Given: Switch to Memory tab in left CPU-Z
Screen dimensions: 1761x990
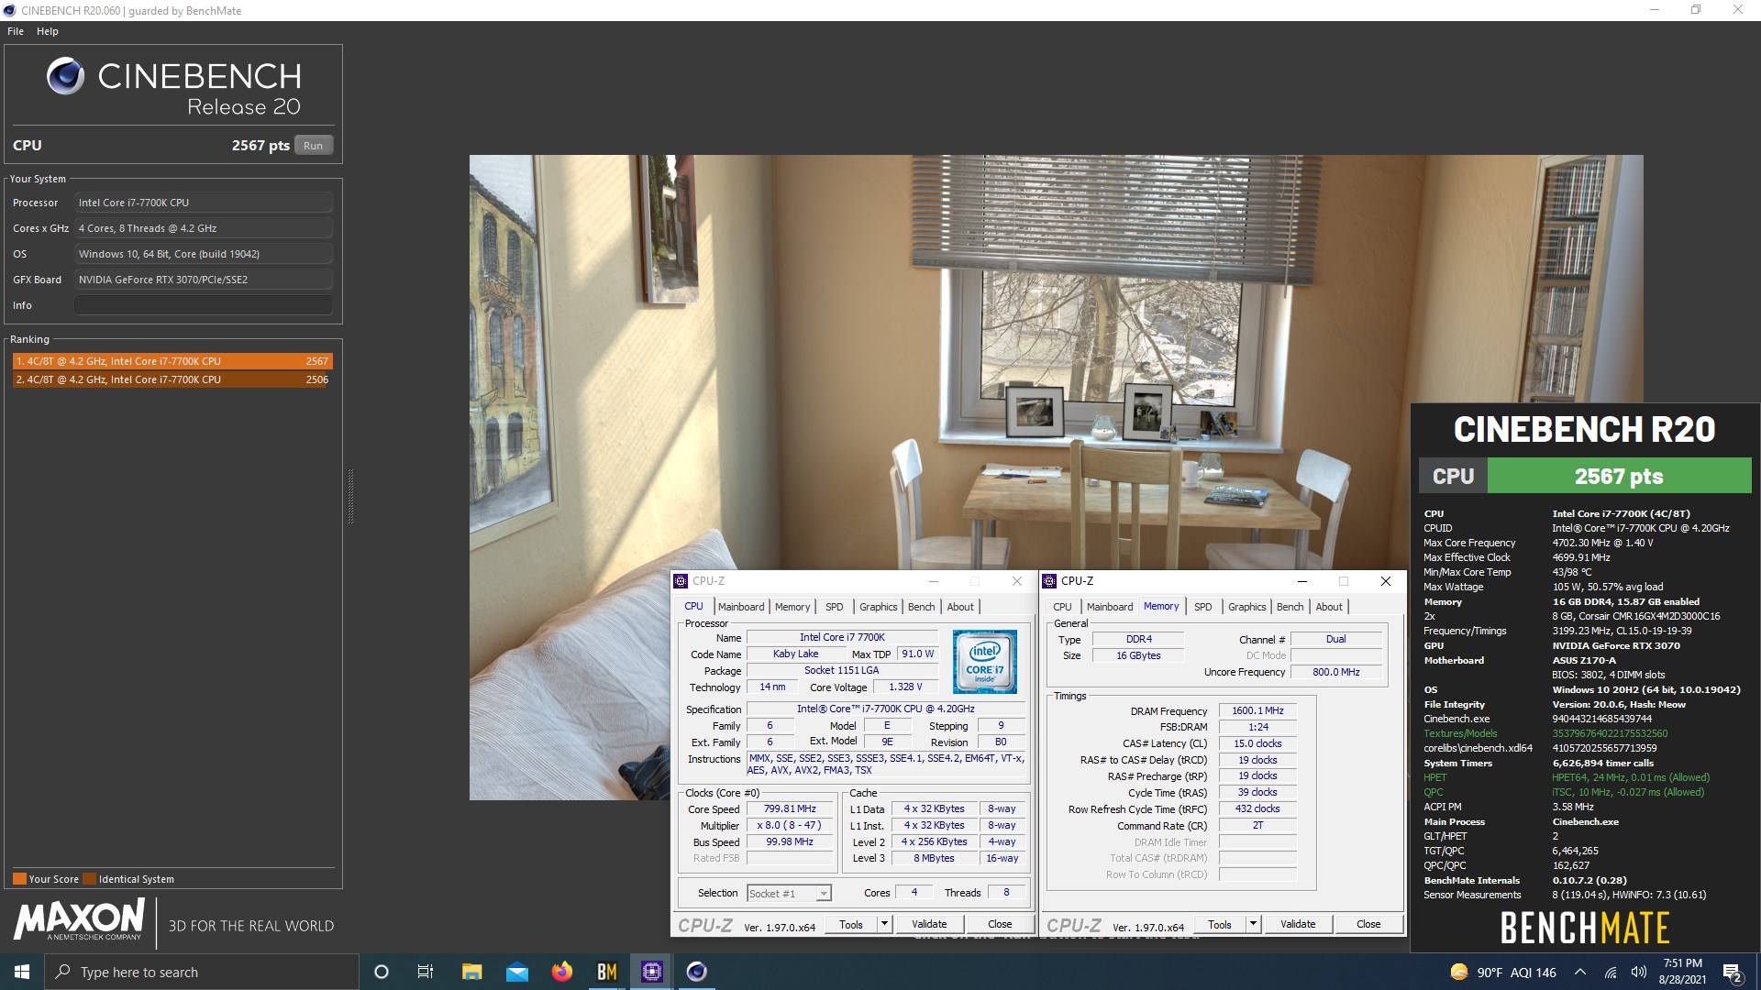Looking at the screenshot, I should coord(792,607).
